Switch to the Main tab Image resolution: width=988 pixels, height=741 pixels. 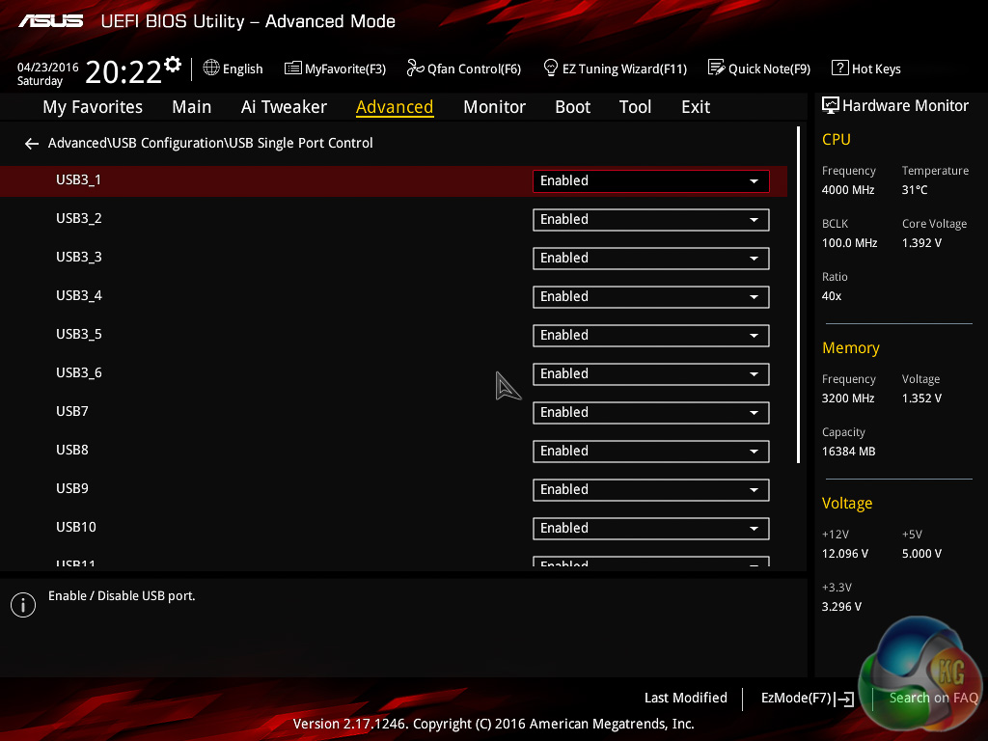(x=192, y=107)
